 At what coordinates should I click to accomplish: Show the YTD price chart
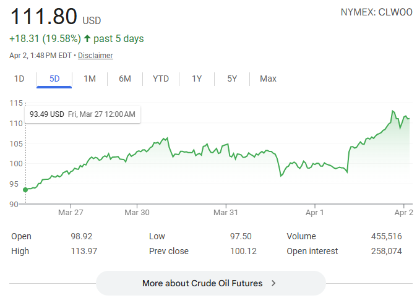coord(161,79)
